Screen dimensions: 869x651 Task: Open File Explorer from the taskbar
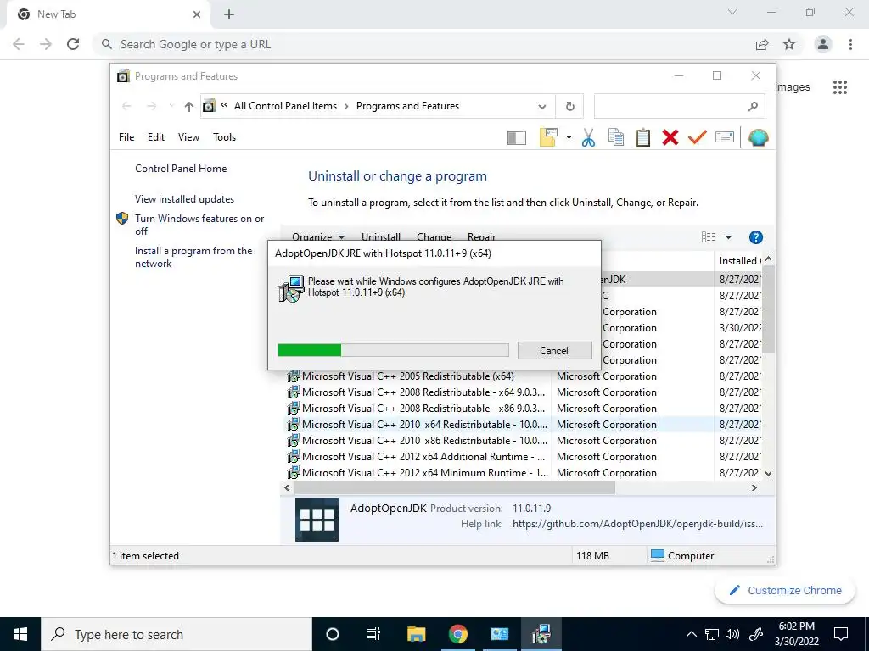click(416, 634)
